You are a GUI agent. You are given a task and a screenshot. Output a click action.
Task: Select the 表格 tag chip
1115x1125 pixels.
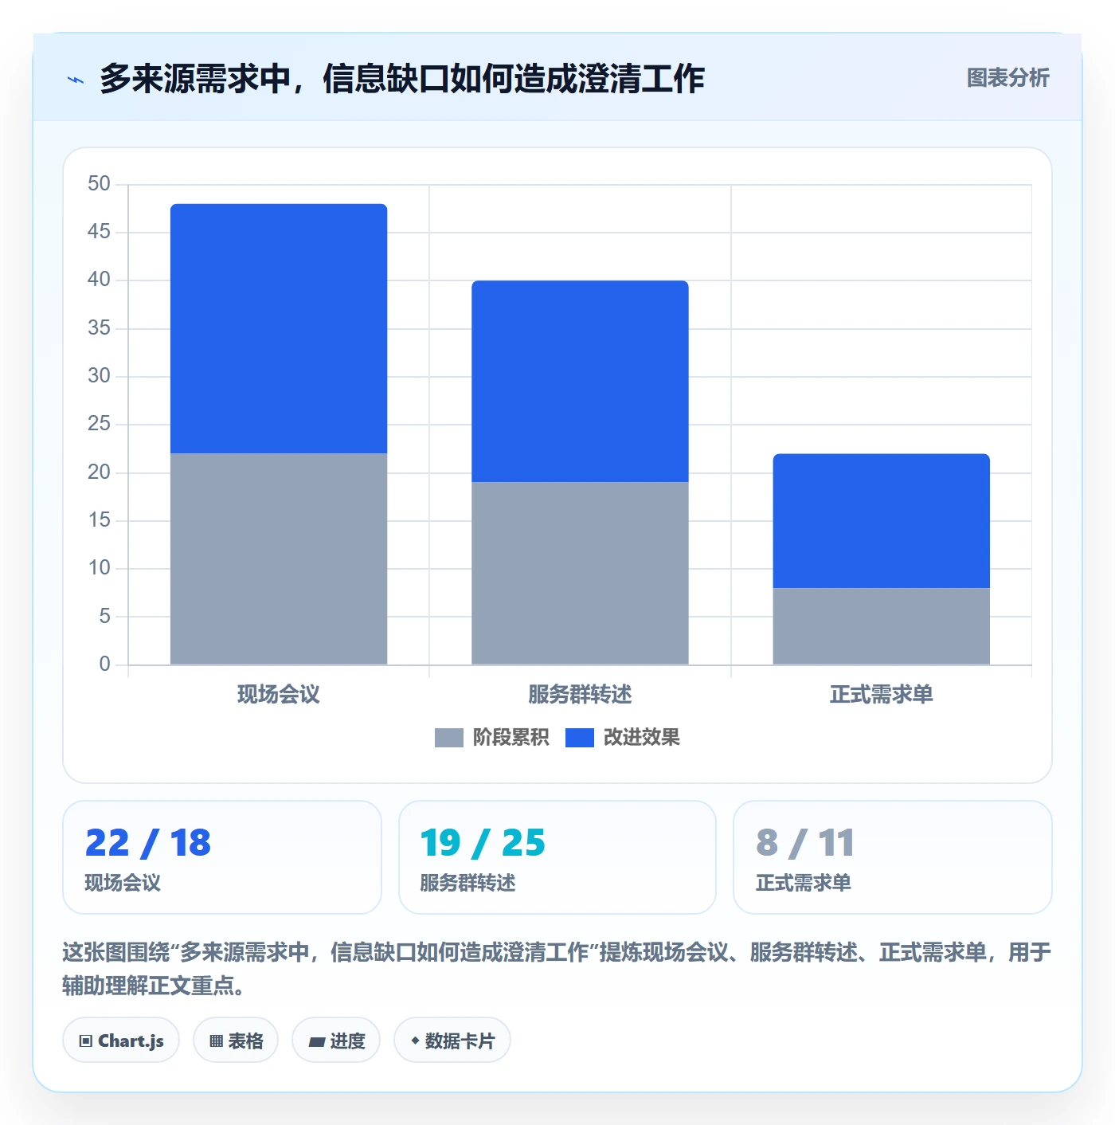point(236,1041)
